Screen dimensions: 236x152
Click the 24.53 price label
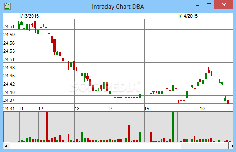9,51
